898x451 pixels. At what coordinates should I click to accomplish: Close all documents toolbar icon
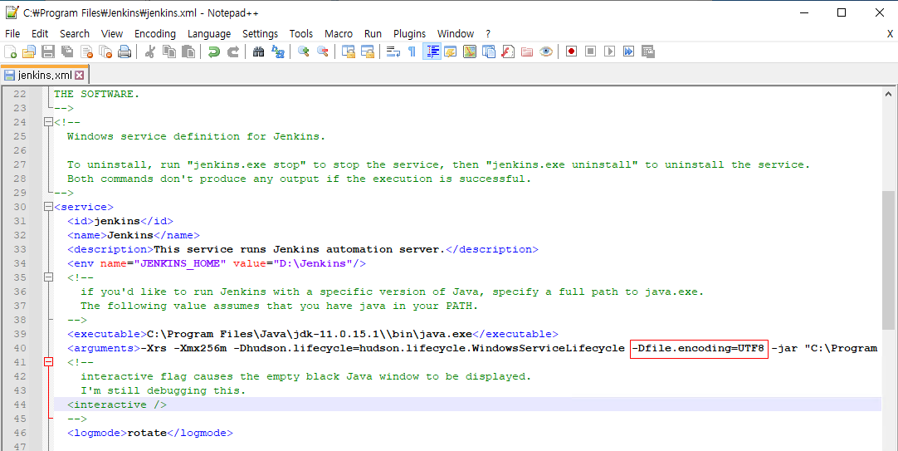pyautogui.click(x=105, y=51)
